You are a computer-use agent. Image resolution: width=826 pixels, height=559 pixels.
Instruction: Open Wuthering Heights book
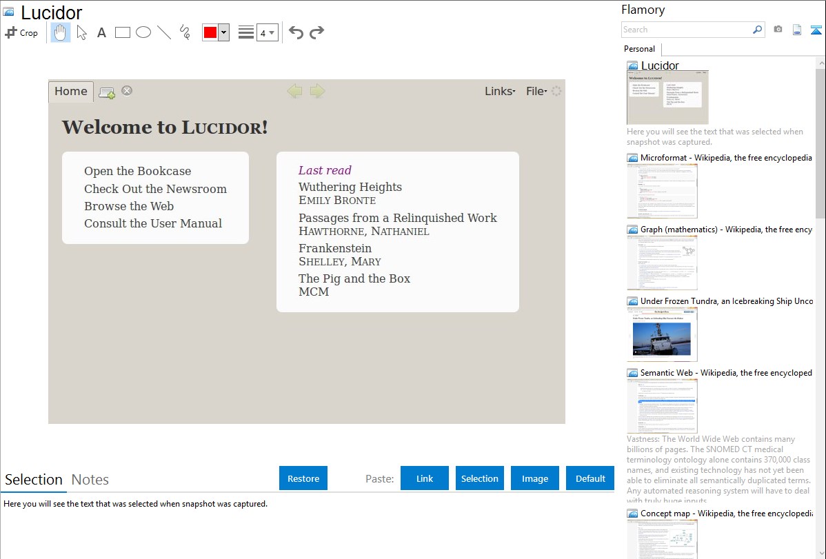[x=350, y=187]
